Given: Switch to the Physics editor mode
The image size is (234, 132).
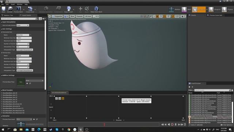Looking at the screenshot, I should [227, 10].
